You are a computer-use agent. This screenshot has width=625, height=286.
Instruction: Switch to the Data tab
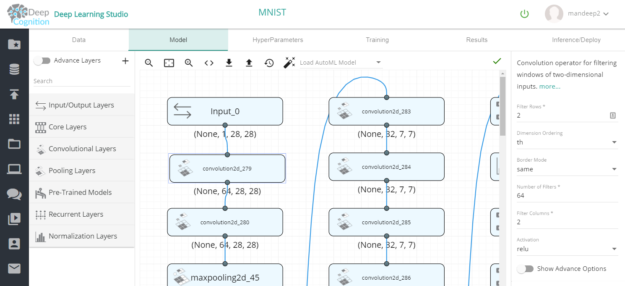pos(79,40)
